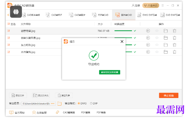Select file name 光与建筑.jpg
190x119 pixels.
[28, 52]
